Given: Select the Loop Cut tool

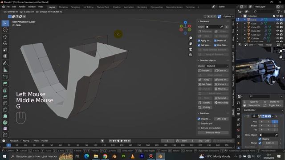Looking at the screenshot, I should point(5,103).
